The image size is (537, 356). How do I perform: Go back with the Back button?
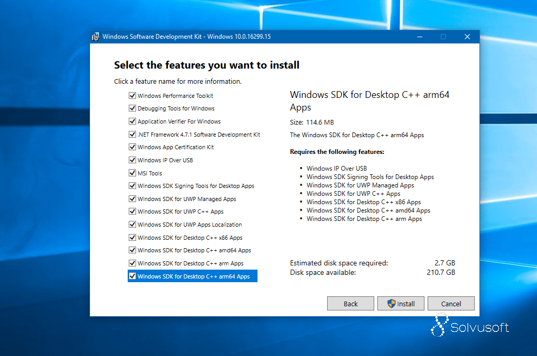[350, 304]
